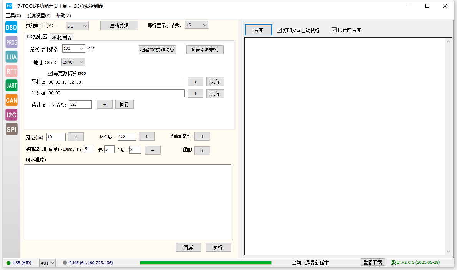
Task: Add first write data row to script
Action: click(195, 81)
